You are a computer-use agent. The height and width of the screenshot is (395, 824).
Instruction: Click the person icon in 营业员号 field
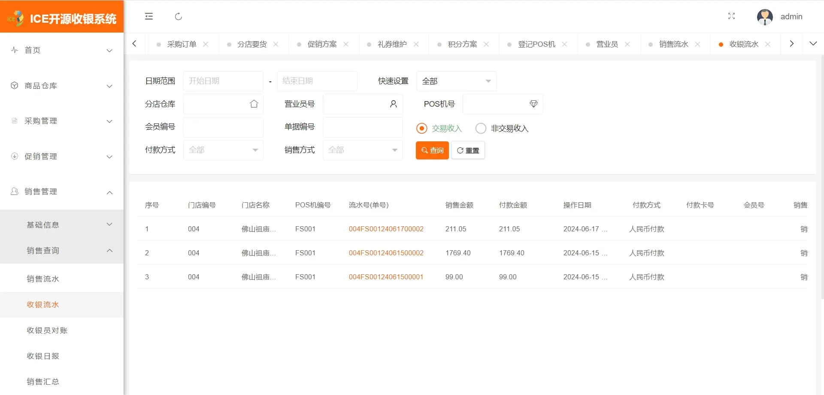(394, 104)
